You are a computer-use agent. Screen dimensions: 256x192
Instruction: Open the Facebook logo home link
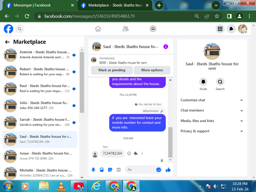pos(8,29)
